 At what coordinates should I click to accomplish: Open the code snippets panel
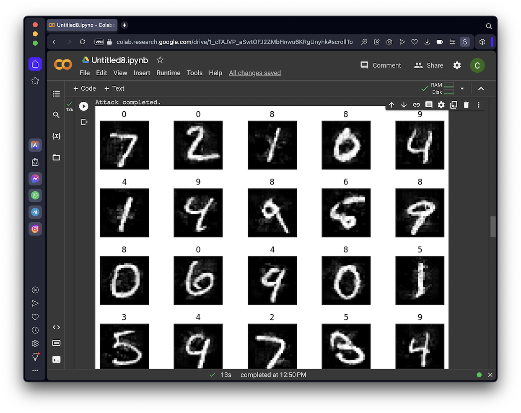tap(56, 327)
